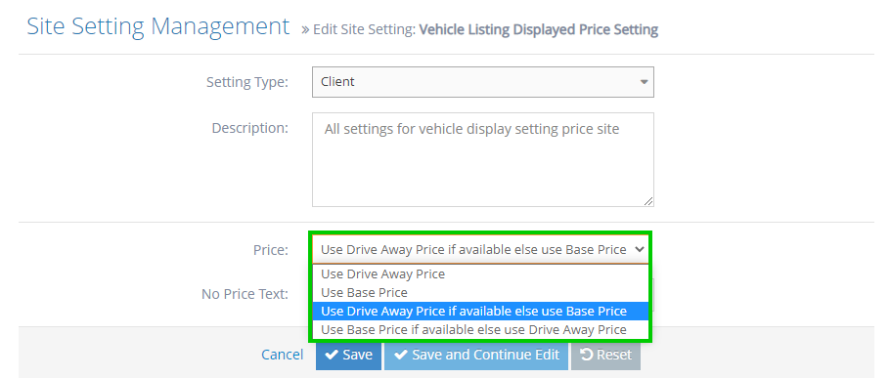
Task: Click 'Vehicle Listing Displayed Price Setting' breadcrumb text
Action: click(539, 29)
